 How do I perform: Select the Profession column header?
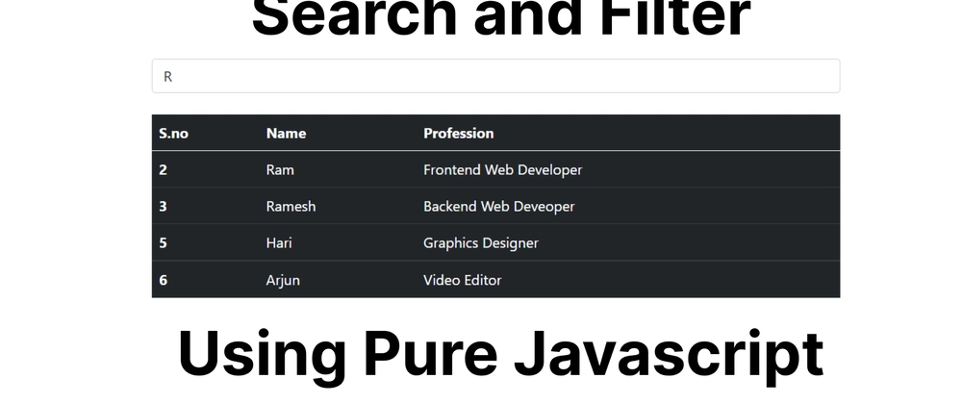458,133
